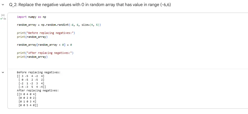248x114 pixels.
Task: Click the output row [-4 -3 5 4 -4]]
Action: point(31,87)
